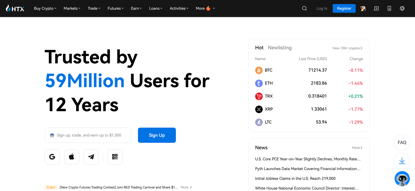Open the messages icon in header

[x=376, y=8]
